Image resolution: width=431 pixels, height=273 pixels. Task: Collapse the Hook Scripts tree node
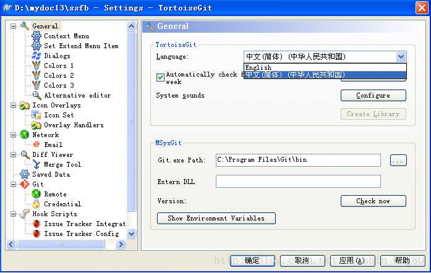pyautogui.click(x=13, y=214)
